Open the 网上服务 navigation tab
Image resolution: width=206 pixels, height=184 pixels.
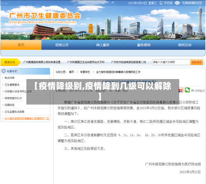103,45
